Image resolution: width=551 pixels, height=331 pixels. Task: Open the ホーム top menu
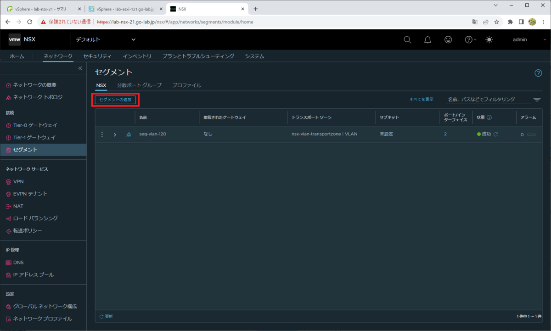[x=17, y=56]
